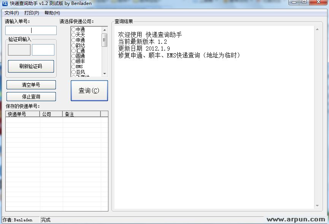Minimize the 快递查询助手 window
The width and height of the screenshot is (329, 224).
pos(294,2)
